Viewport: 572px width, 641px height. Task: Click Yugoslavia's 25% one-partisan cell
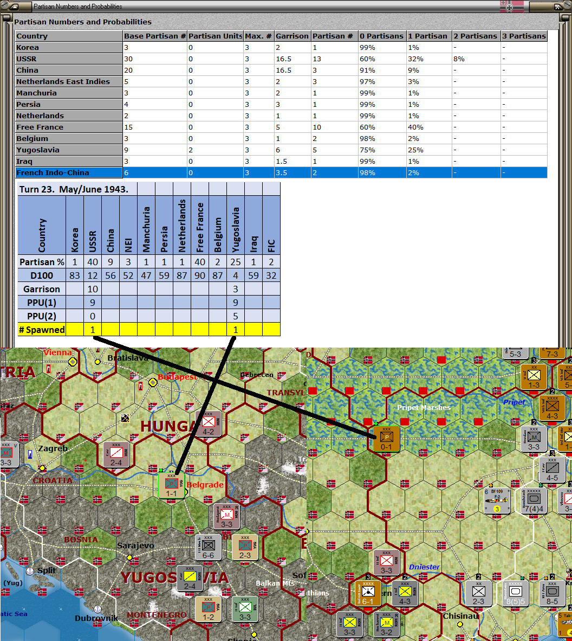tap(429, 150)
